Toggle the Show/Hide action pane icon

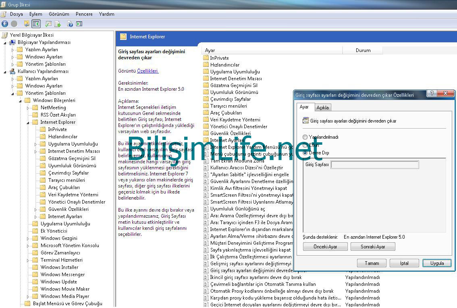[x=79, y=24]
